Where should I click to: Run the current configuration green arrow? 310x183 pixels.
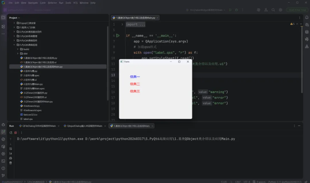pyautogui.click(x=230, y=10)
